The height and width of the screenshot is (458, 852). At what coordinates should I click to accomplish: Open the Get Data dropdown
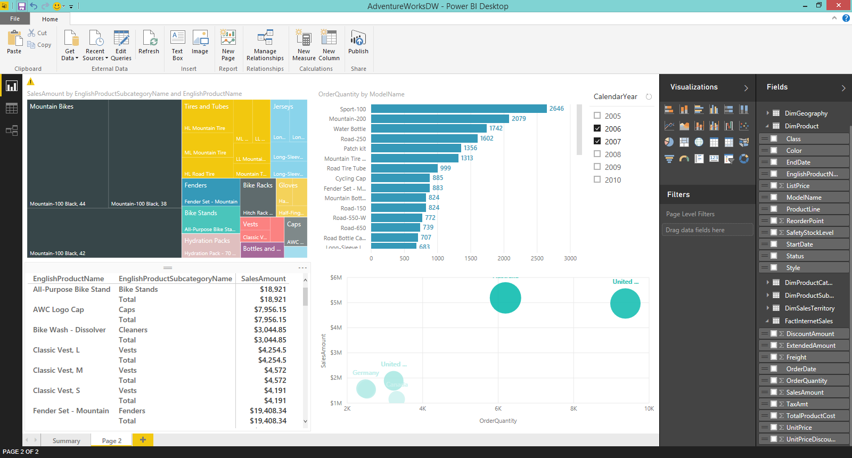click(x=70, y=55)
